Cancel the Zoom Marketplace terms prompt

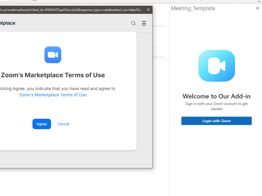[x=63, y=124]
